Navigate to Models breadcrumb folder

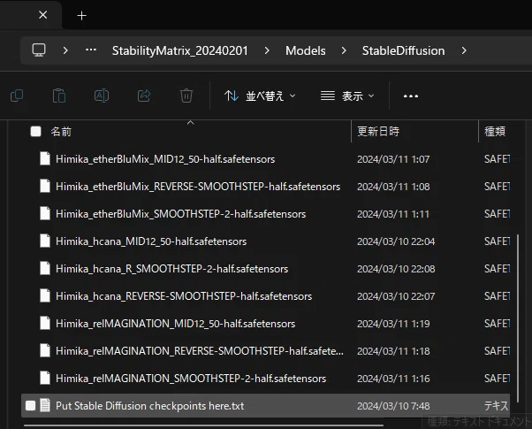click(x=306, y=50)
